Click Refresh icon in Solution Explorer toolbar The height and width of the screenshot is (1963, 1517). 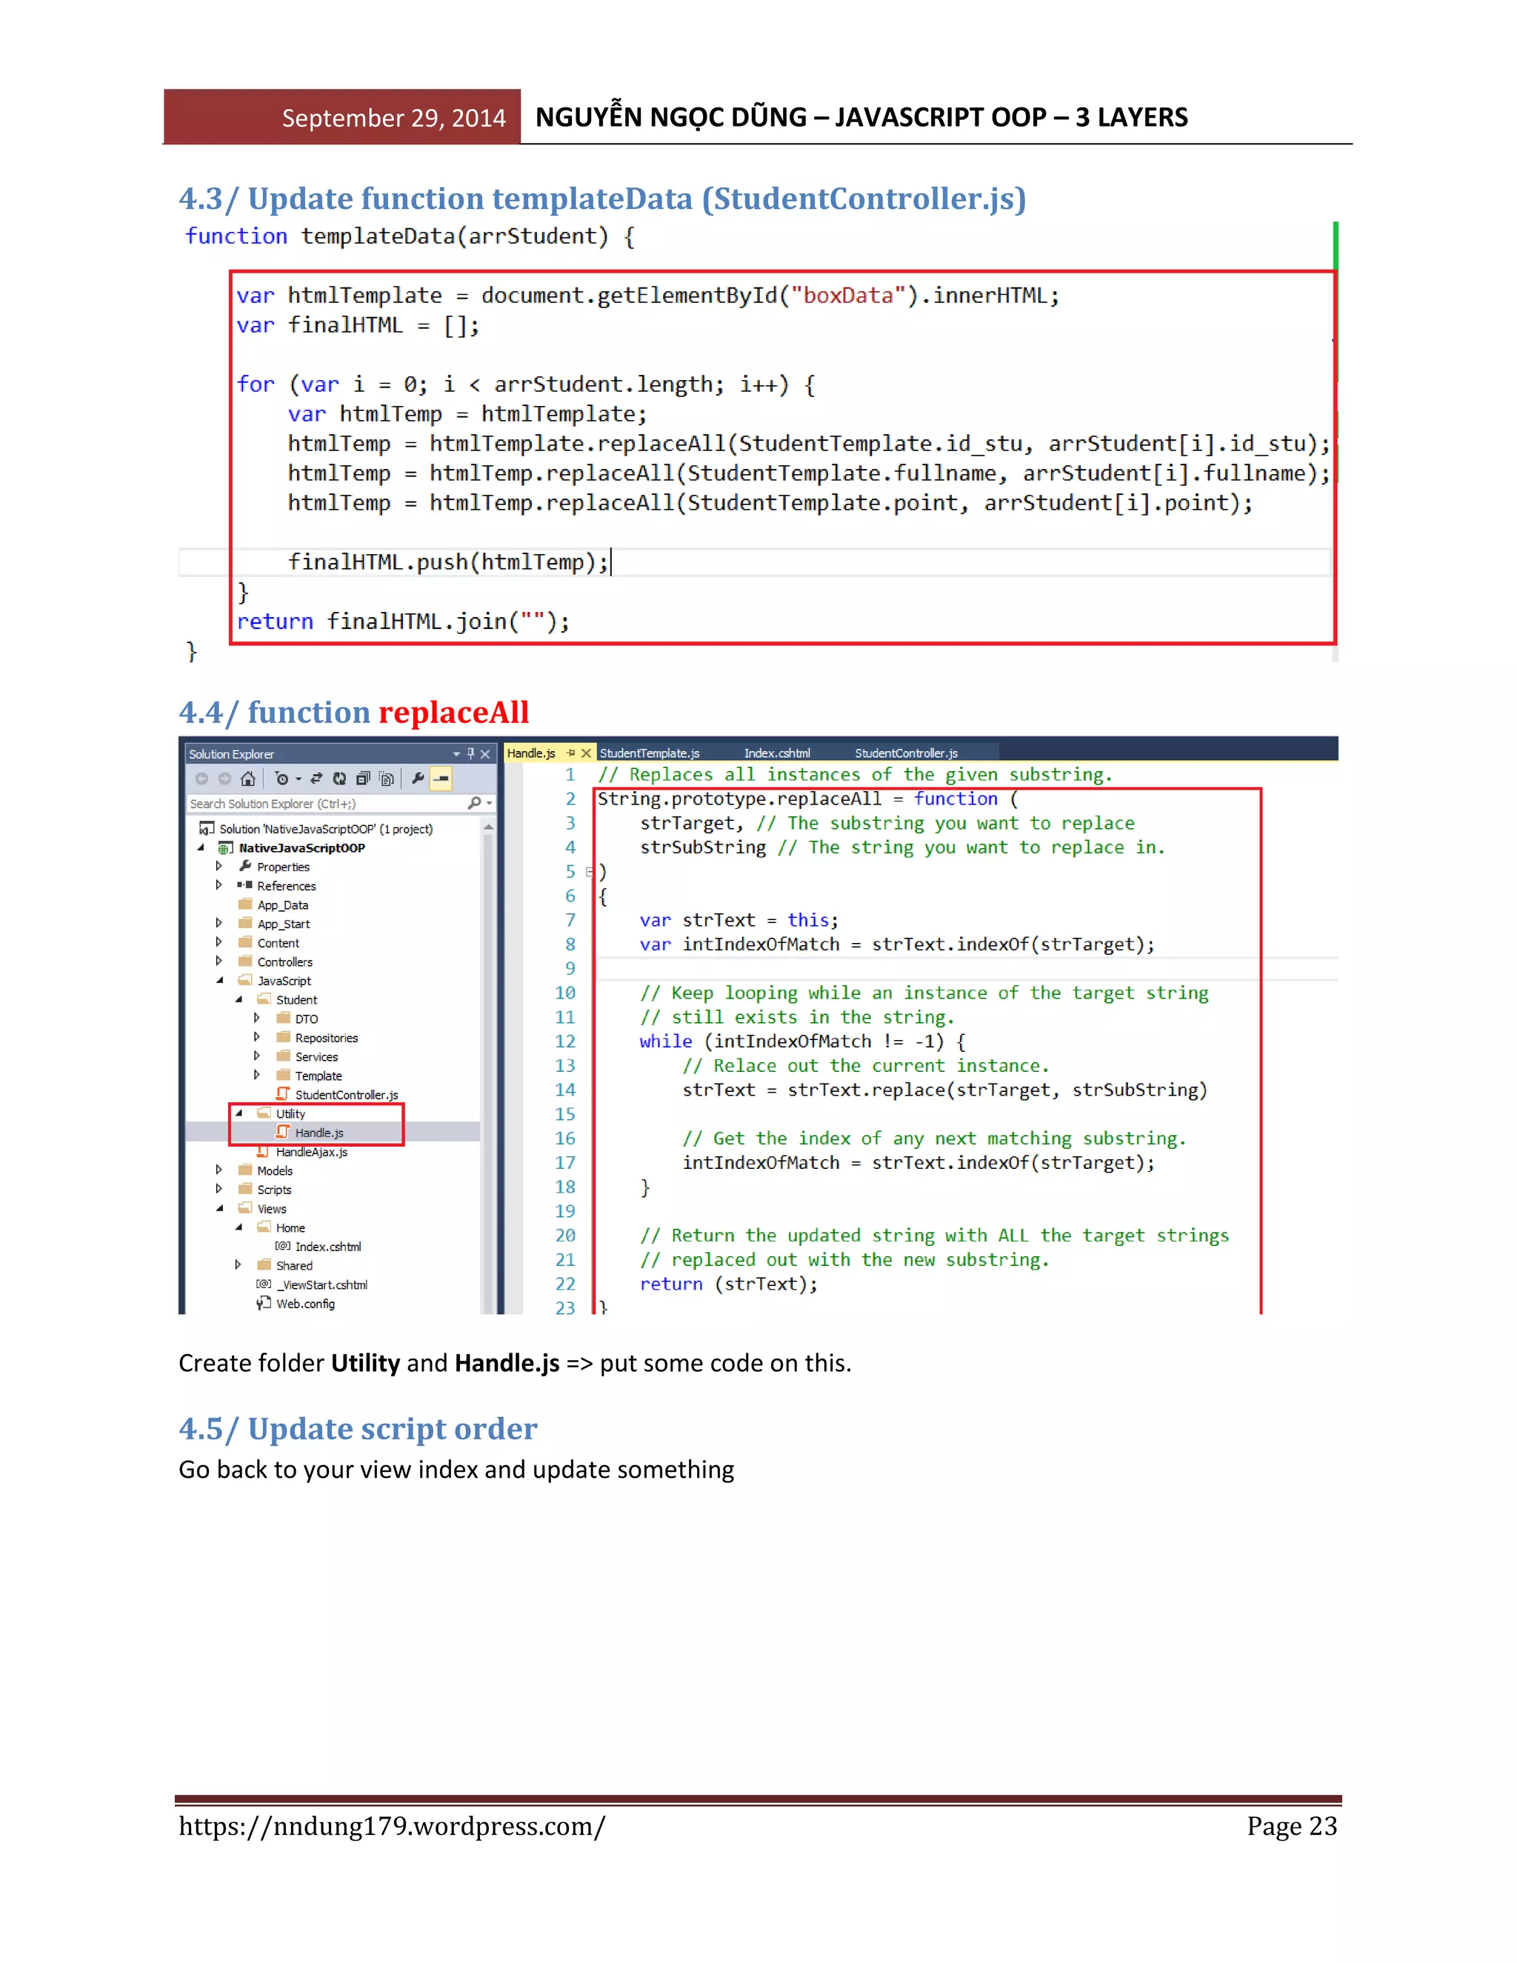pyautogui.click(x=340, y=779)
